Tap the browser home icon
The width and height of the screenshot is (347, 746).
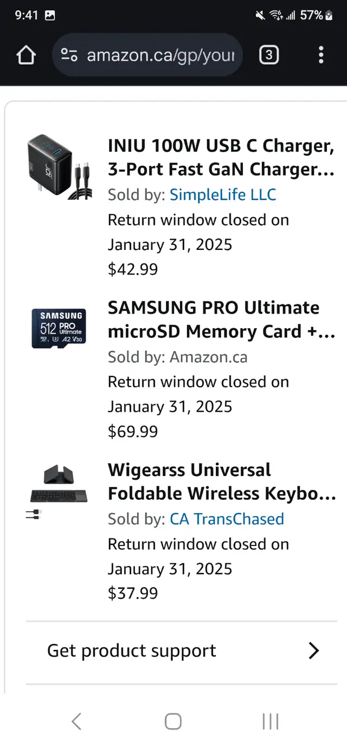click(26, 55)
